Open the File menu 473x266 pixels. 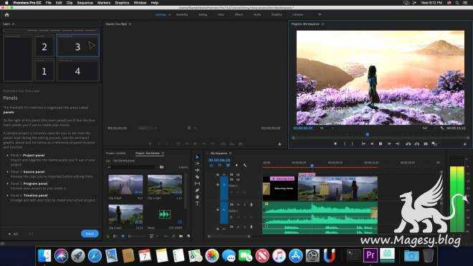[48, 3]
